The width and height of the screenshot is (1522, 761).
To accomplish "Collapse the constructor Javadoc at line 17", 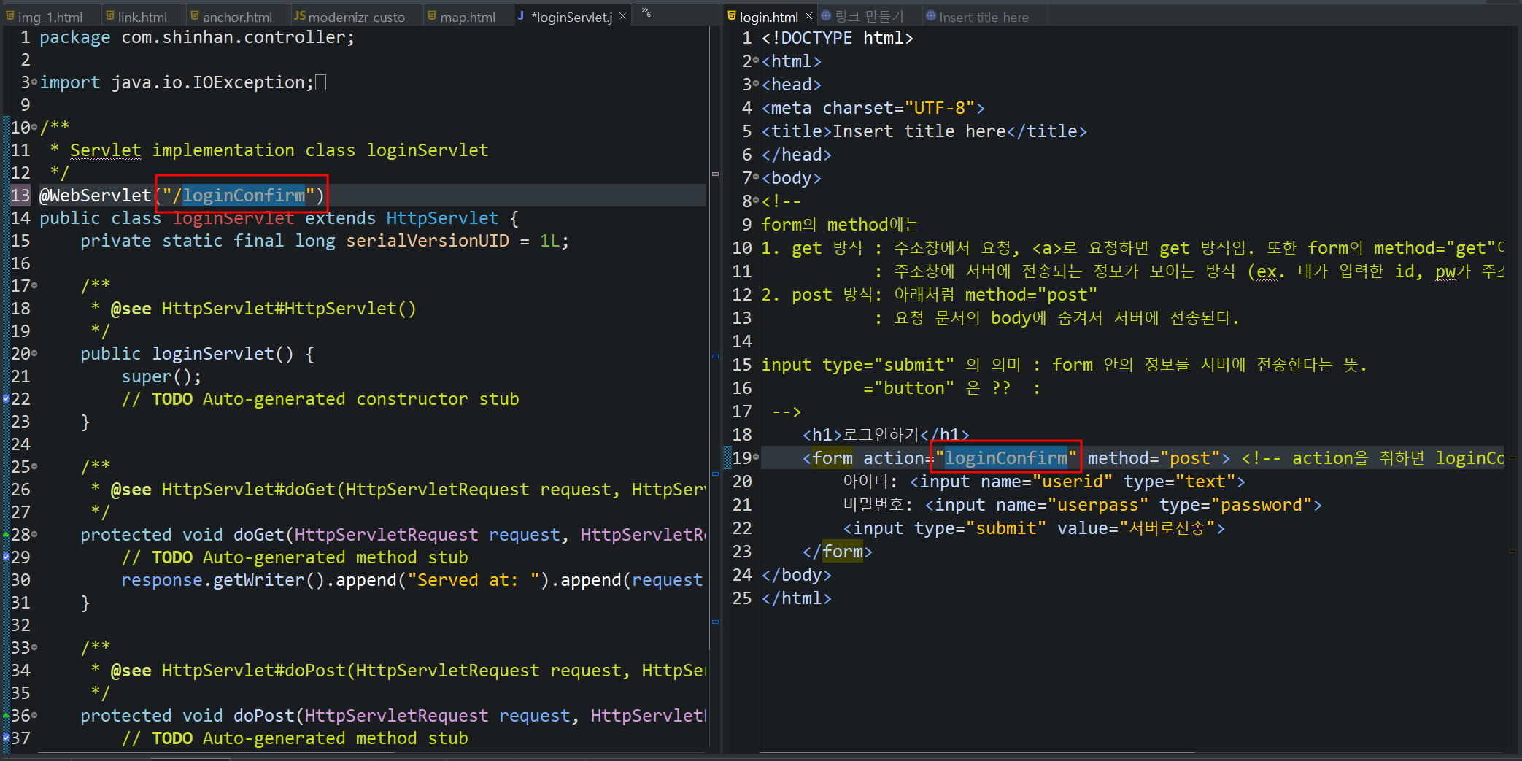I will (x=34, y=286).
